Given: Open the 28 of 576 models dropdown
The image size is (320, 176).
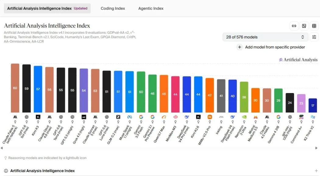Looking at the screenshot, I should pos(265,37).
